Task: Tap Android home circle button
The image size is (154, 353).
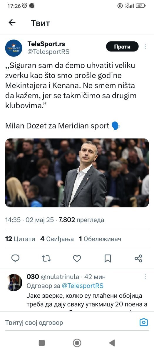Action: pos(77,343)
